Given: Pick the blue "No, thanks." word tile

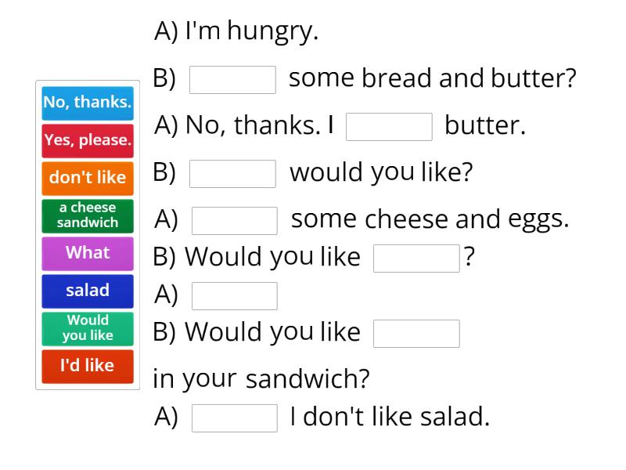Looking at the screenshot, I should 88,102.
